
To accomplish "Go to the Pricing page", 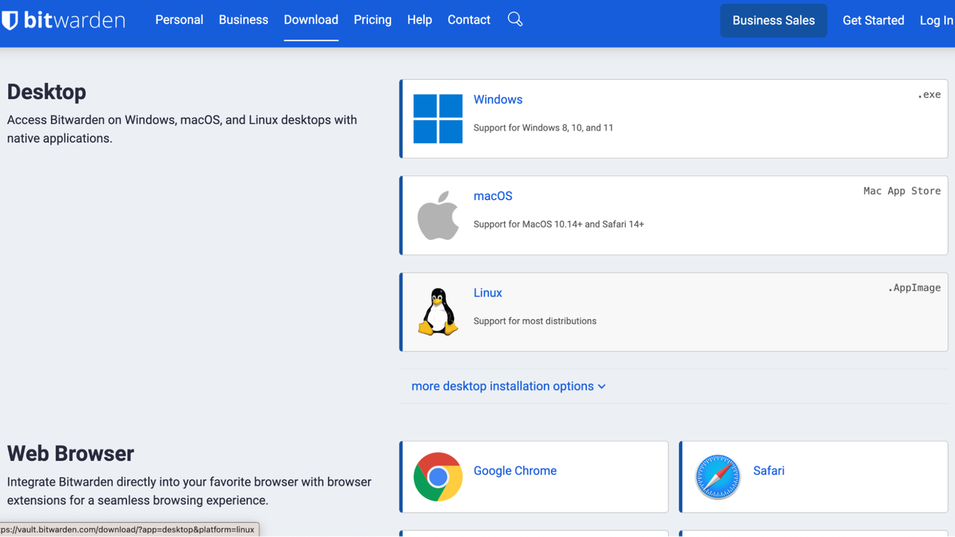I will (x=373, y=20).
